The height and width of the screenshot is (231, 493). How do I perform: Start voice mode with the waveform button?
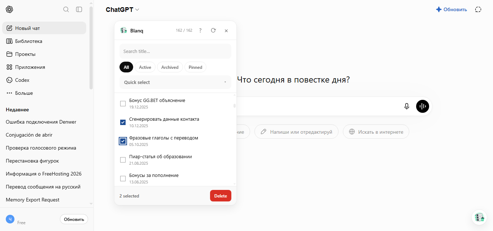423,106
